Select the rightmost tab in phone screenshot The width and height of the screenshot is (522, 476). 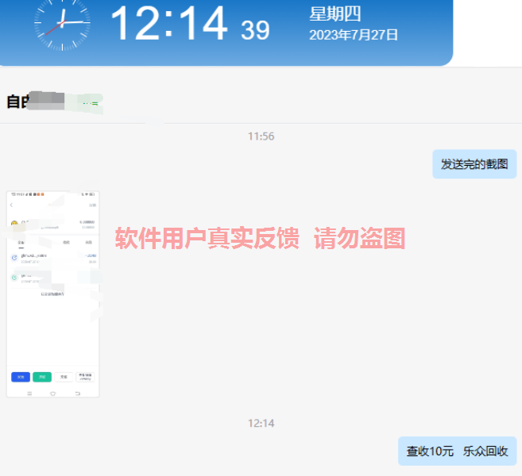tap(88, 242)
